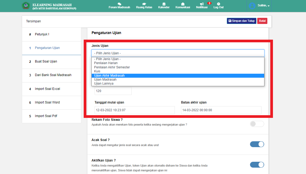This screenshot has height=174, width=306.
Task: Open the Komunikasi icon
Action: coord(183,4)
